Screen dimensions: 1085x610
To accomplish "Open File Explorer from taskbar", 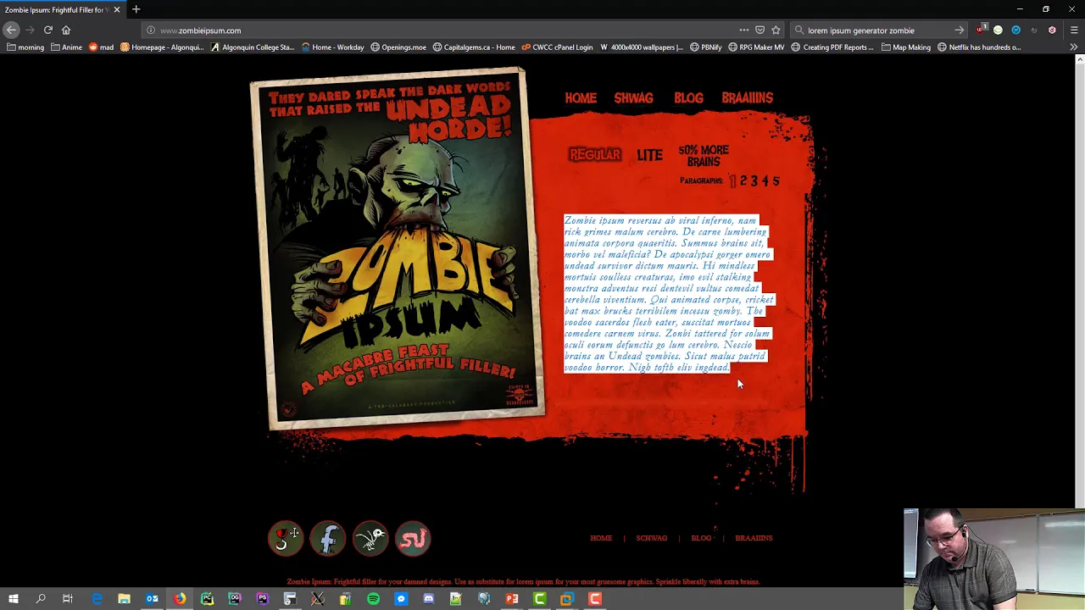I will [124, 599].
